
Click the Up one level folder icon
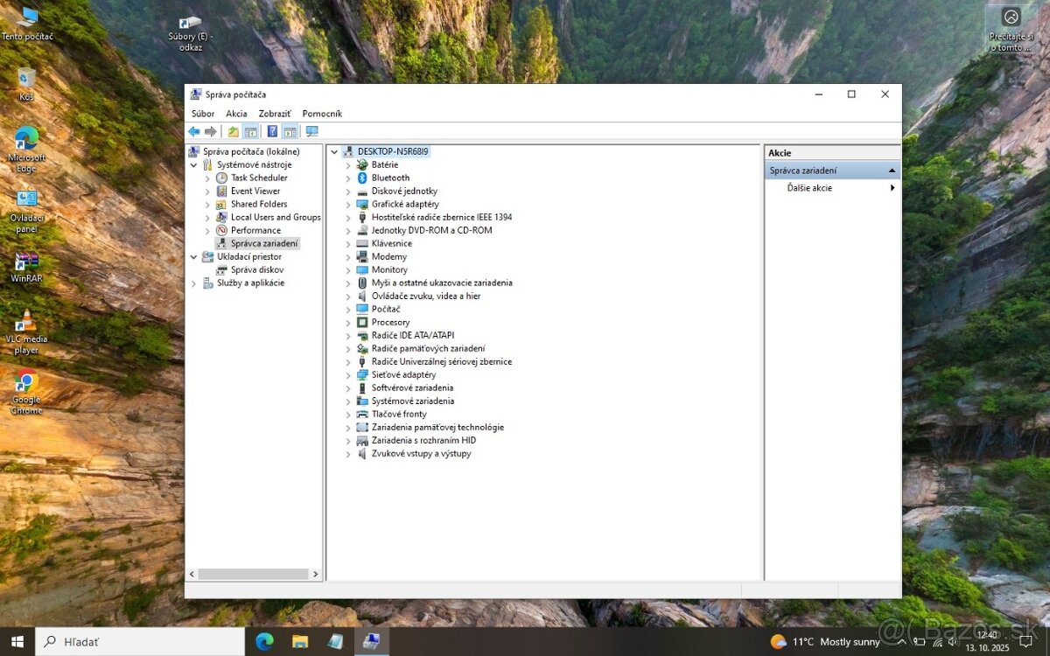[233, 131]
